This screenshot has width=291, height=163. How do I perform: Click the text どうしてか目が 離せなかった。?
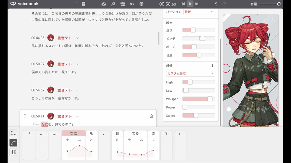pos(56,98)
